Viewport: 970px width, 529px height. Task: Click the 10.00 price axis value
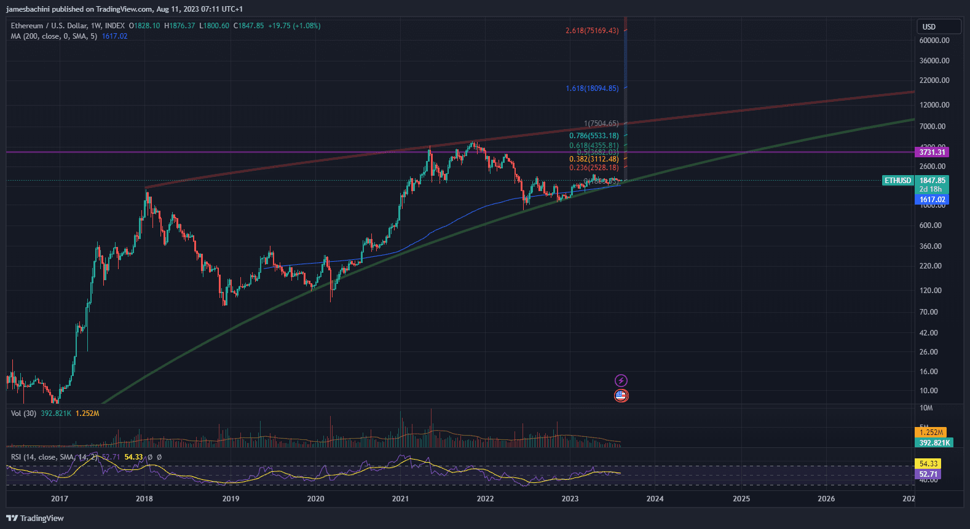929,391
